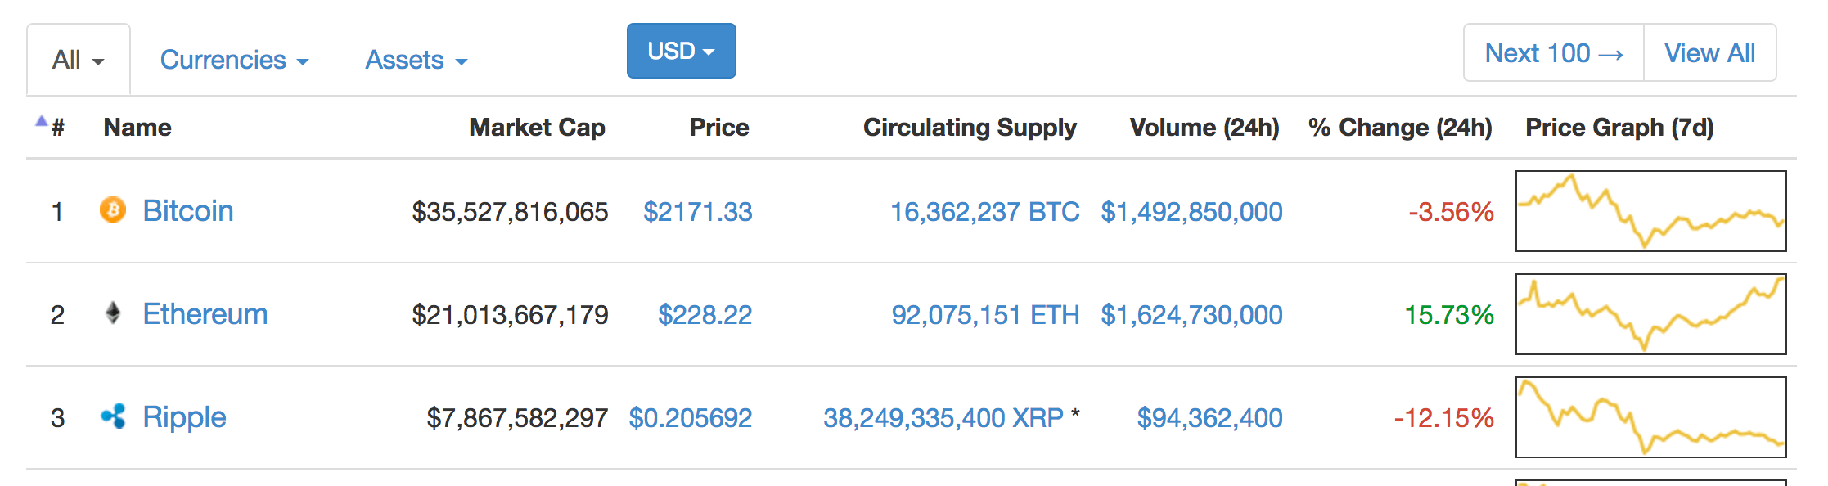Open the Ripple name link
This screenshot has width=1828, height=486.
[184, 417]
